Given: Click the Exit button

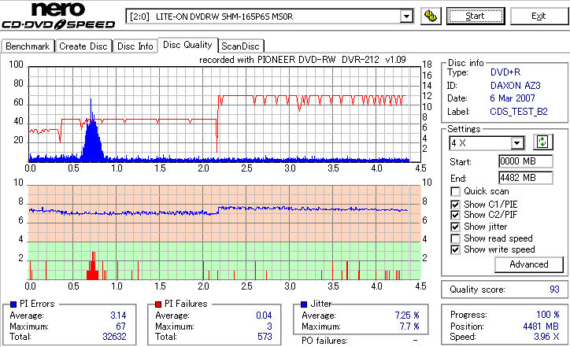Looking at the screenshot, I should click(x=539, y=16).
